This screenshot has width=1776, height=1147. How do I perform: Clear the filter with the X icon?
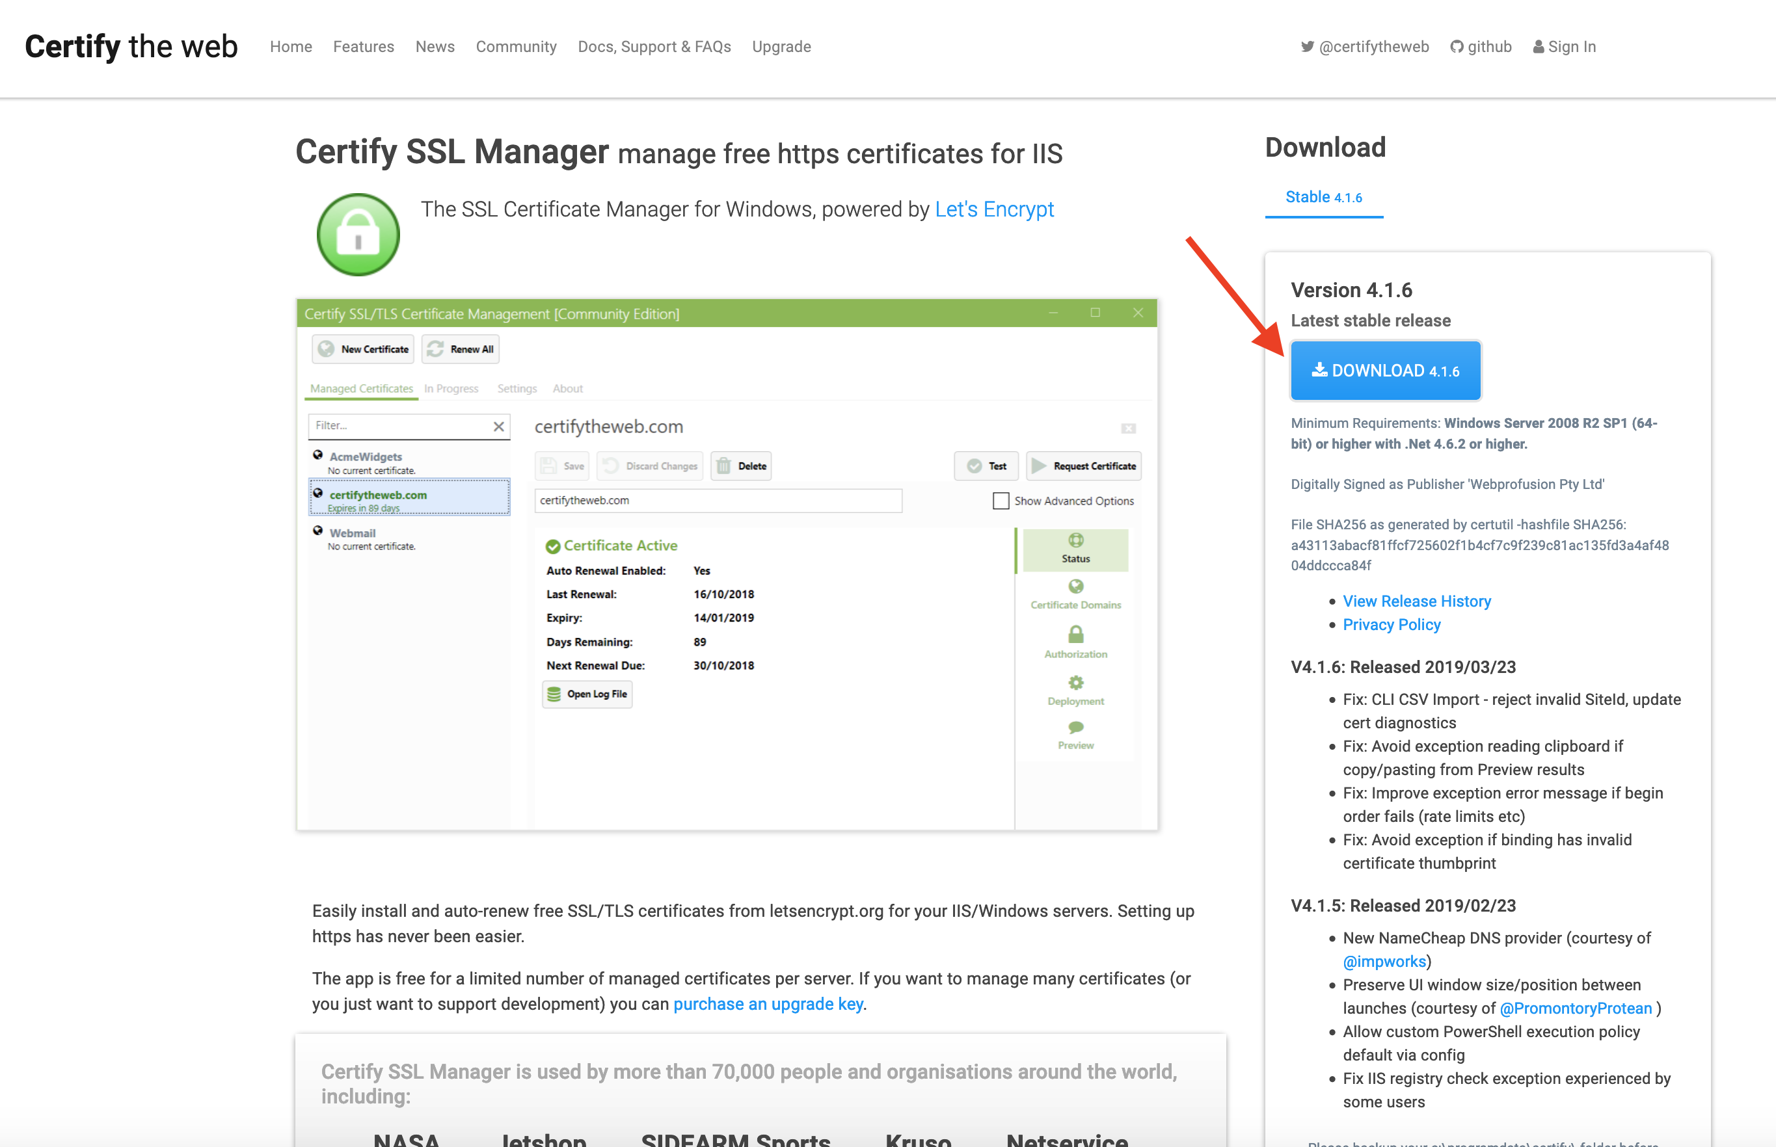(498, 426)
